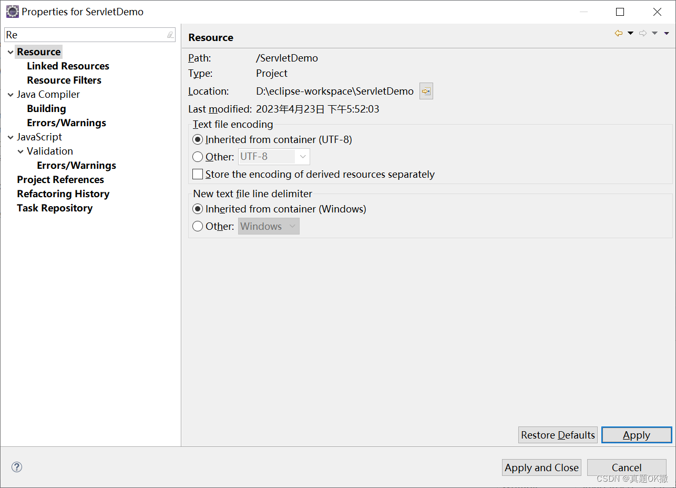676x488 pixels.
Task: Open the Linked Resources page
Action: pyautogui.click(x=68, y=66)
